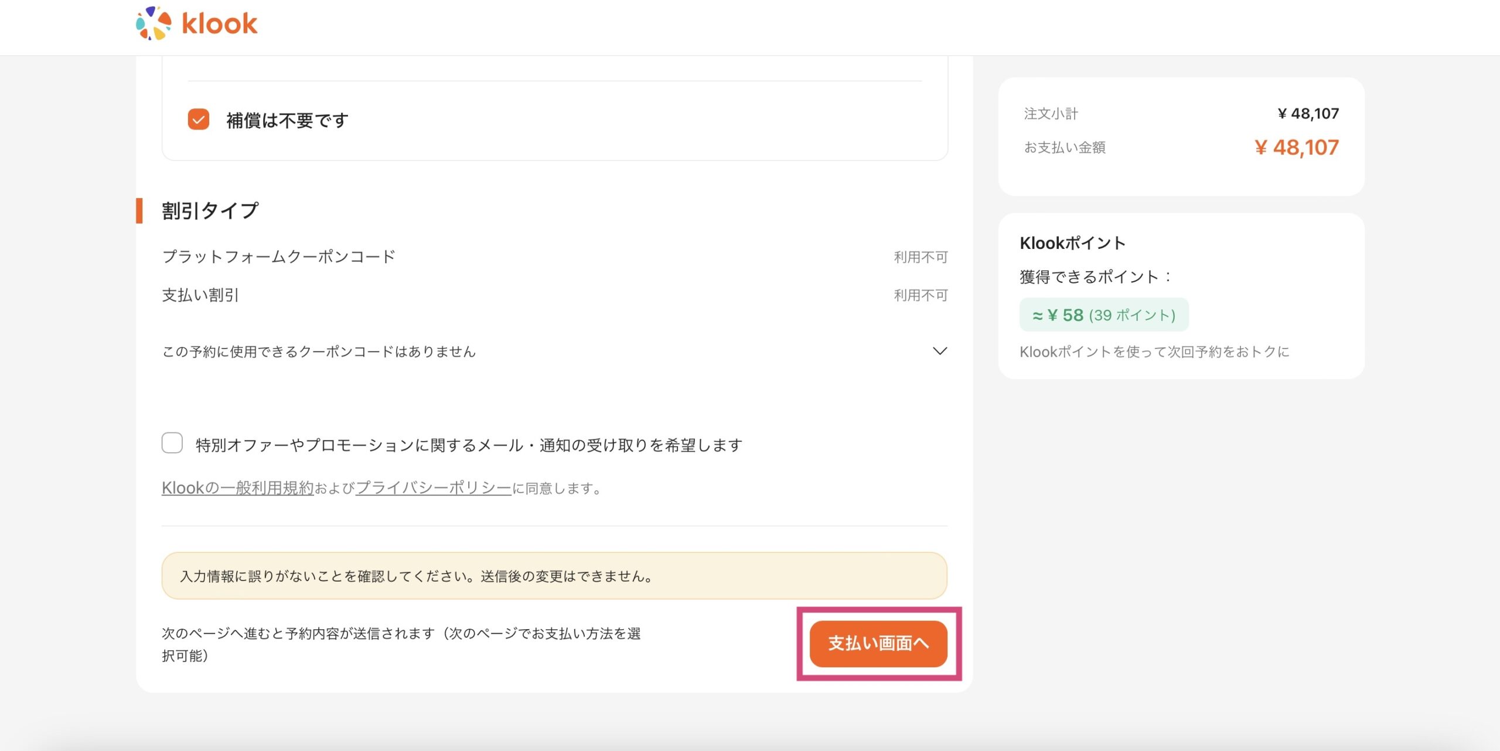Click the ≈ ¥ 58 (39 ポイント) points badge
Image resolution: width=1500 pixels, height=751 pixels.
pyautogui.click(x=1104, y=315)
